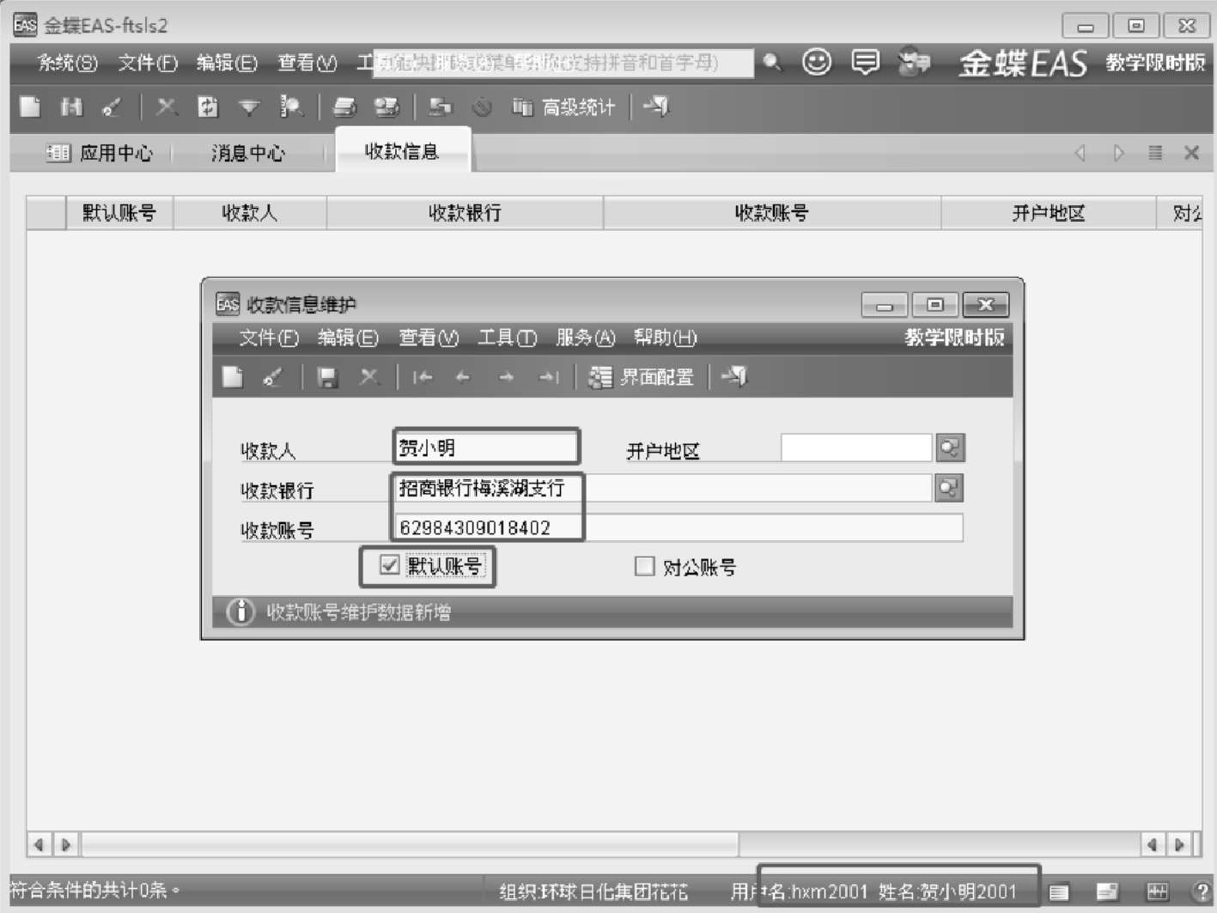Click the menu search box in top bar
This screenshot has width=1217, height=913.
[563, 63]
